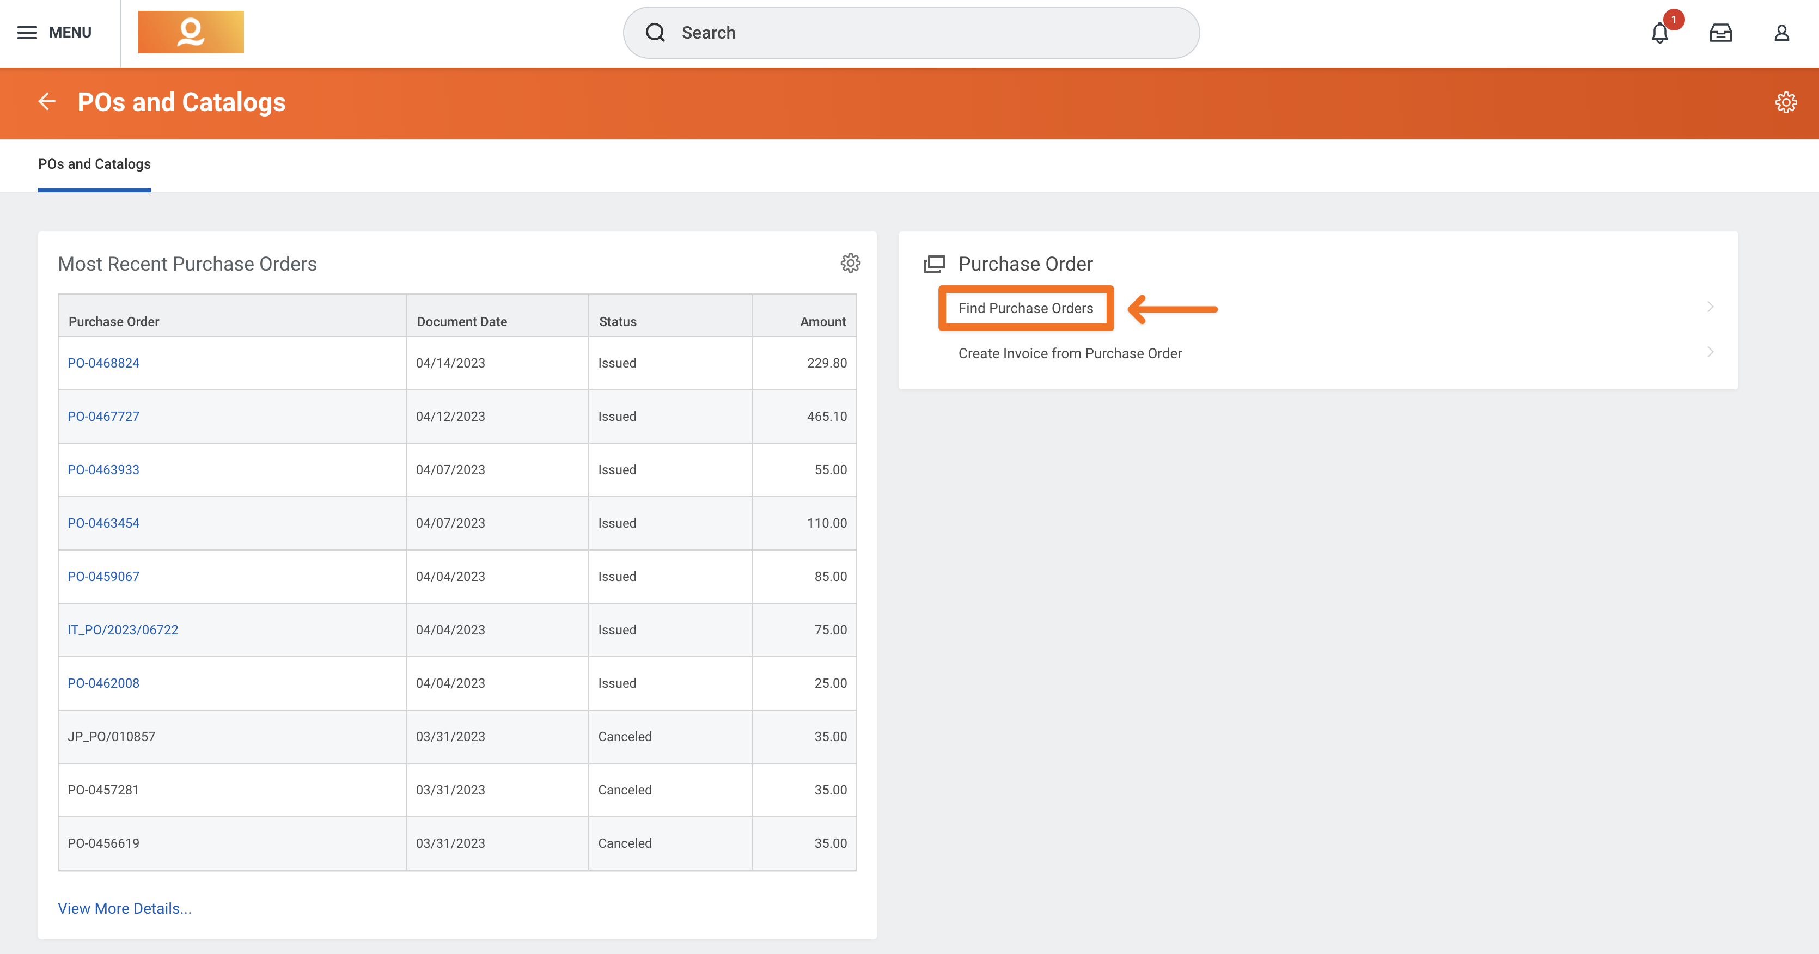
Task: Open purchase order PO-0468824
Action: [x=104, y=363]
